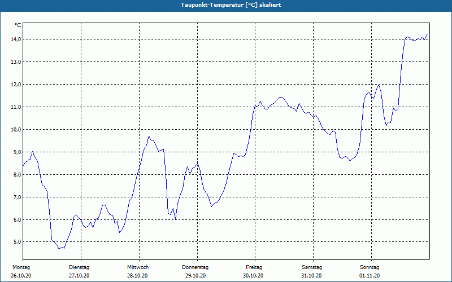Click the chart title 'Taupunkt-Temperatur [°C] skaliert'
This screenshot has height=282, width=452.
click(231, 5)
